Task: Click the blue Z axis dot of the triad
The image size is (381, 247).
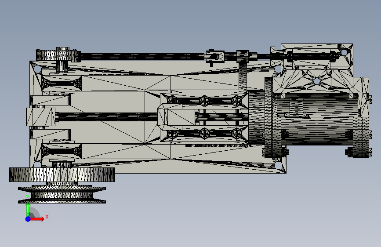Action: tap(28, 219)
